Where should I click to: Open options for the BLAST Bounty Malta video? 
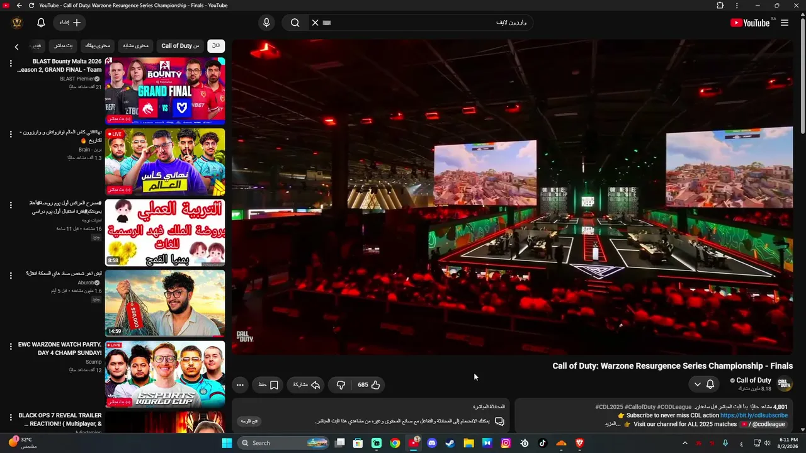(x=11, y=64)
